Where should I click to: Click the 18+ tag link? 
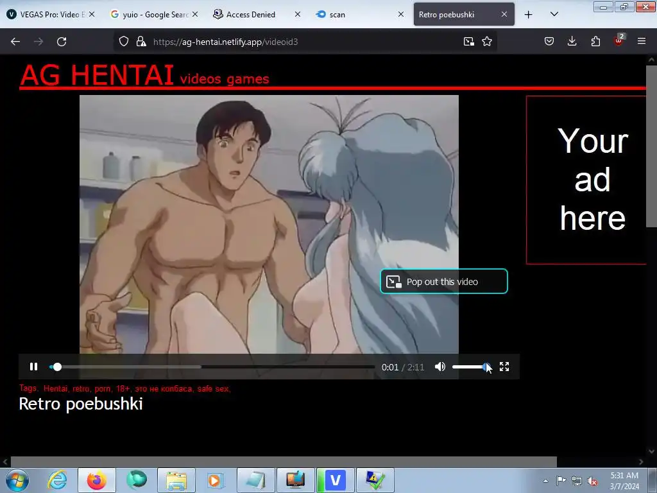(123, 388)
